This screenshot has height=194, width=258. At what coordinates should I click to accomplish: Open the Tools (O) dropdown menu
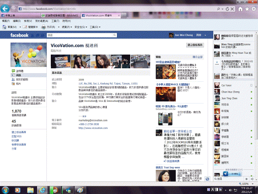(x=95, y=27)
